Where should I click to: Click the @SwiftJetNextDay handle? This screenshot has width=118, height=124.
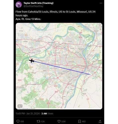click(x=33, y=6)
